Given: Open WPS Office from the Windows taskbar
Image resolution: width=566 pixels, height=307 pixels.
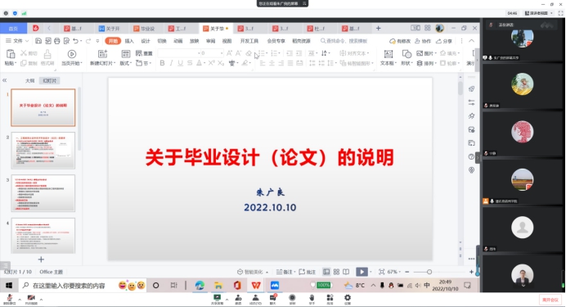Looking at the screenshot, I should point(256,286).
